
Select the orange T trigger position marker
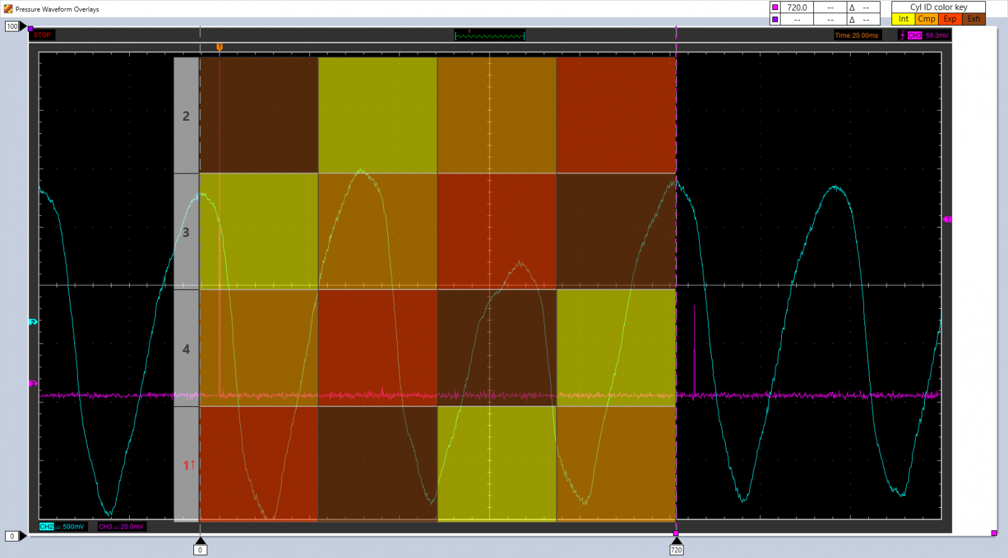click(x=219, y=47)
